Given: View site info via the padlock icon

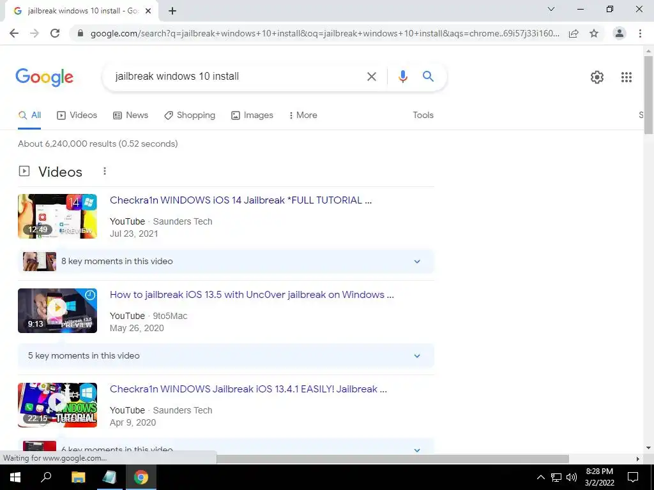Looking at the screenshot, I should coord(80,33).
